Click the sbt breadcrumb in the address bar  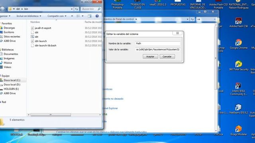click(18, 9)
